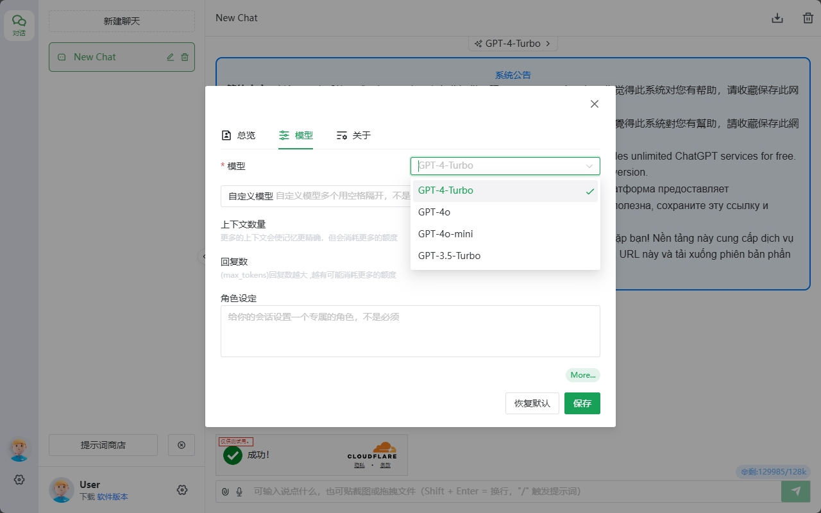Select the New Chat conversation entry
The width and height of the screenshot is (821, 513).
pos(122,57)
